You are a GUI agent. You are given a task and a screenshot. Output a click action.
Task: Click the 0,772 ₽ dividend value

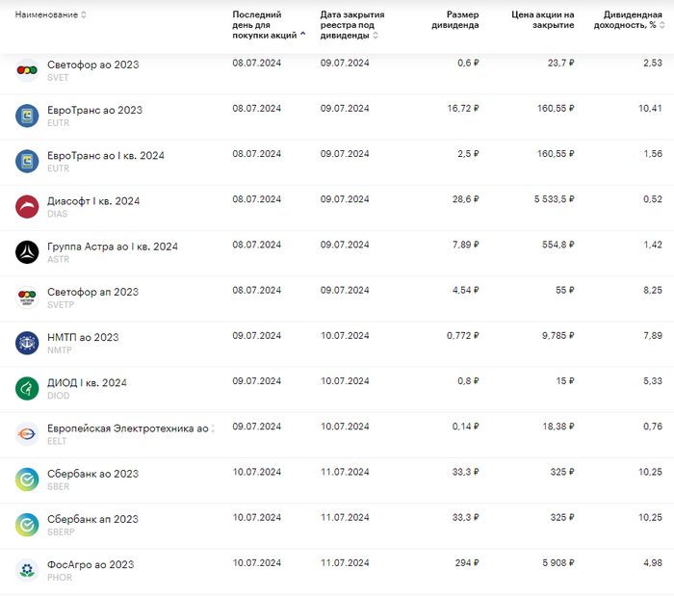pos(463,336)
